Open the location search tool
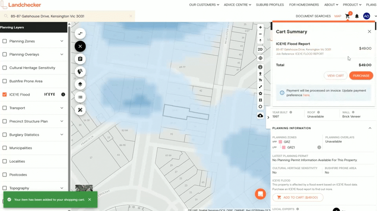This screenshot has width=377, height=211. (x=80, y=72)
